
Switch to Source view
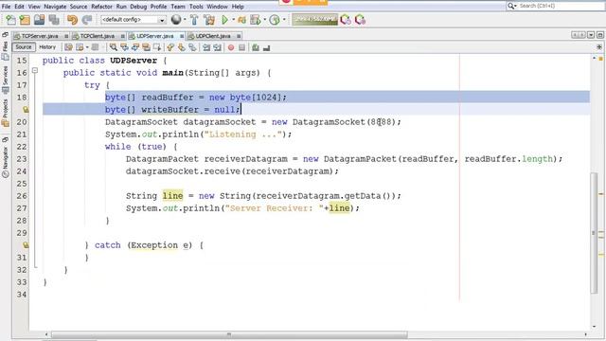(x=24, y=46)
